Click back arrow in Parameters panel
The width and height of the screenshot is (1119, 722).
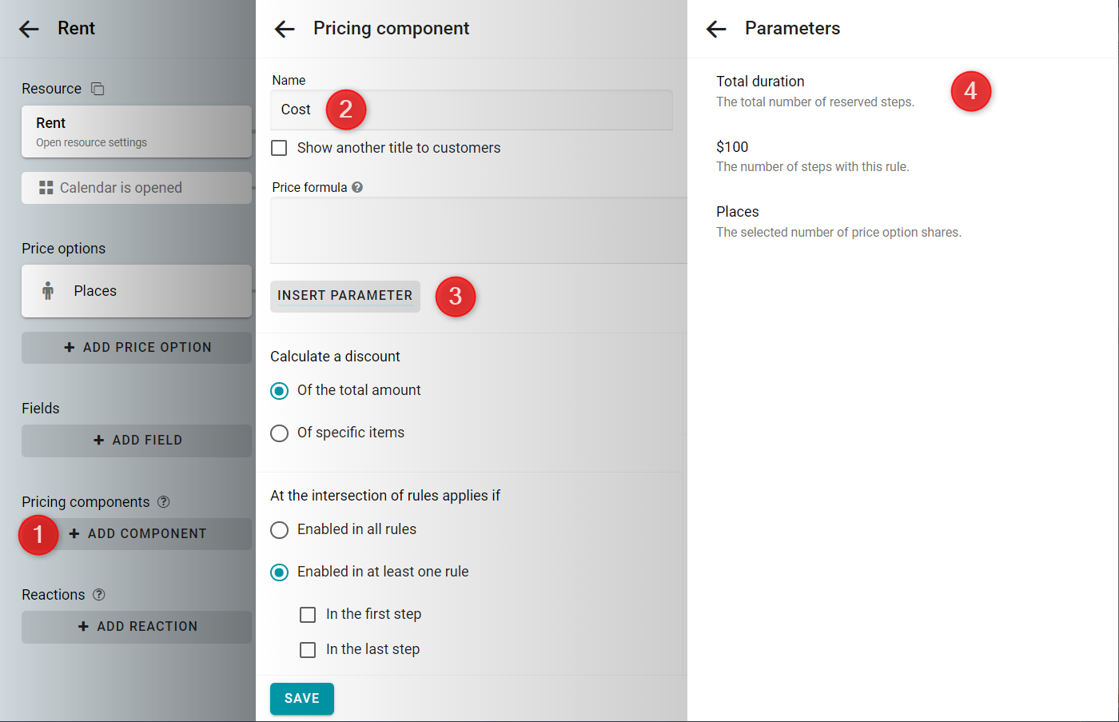pyautogui.click(x=716, y=30)
